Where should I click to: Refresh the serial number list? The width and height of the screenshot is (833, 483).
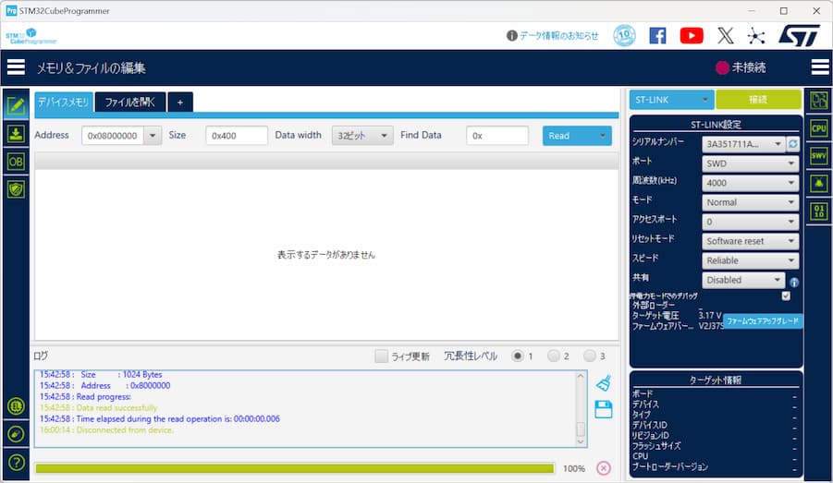[x=792, y=144]
